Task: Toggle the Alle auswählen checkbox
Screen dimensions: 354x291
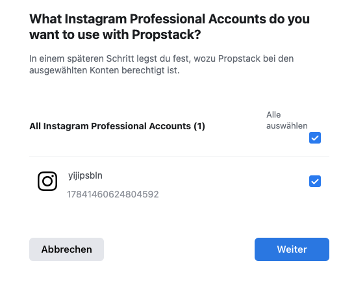Action: pos(315,138)
